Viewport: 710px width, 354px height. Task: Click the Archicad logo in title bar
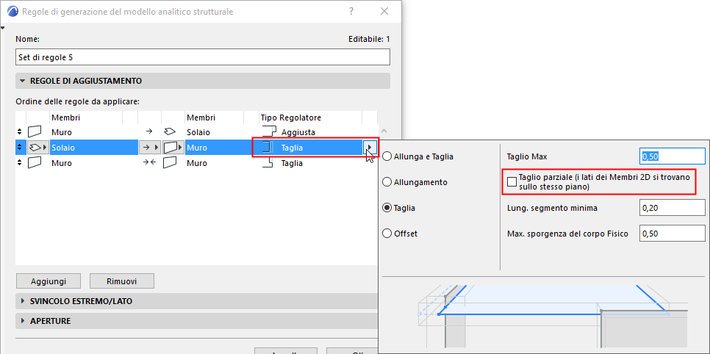[x=13, y=12]
